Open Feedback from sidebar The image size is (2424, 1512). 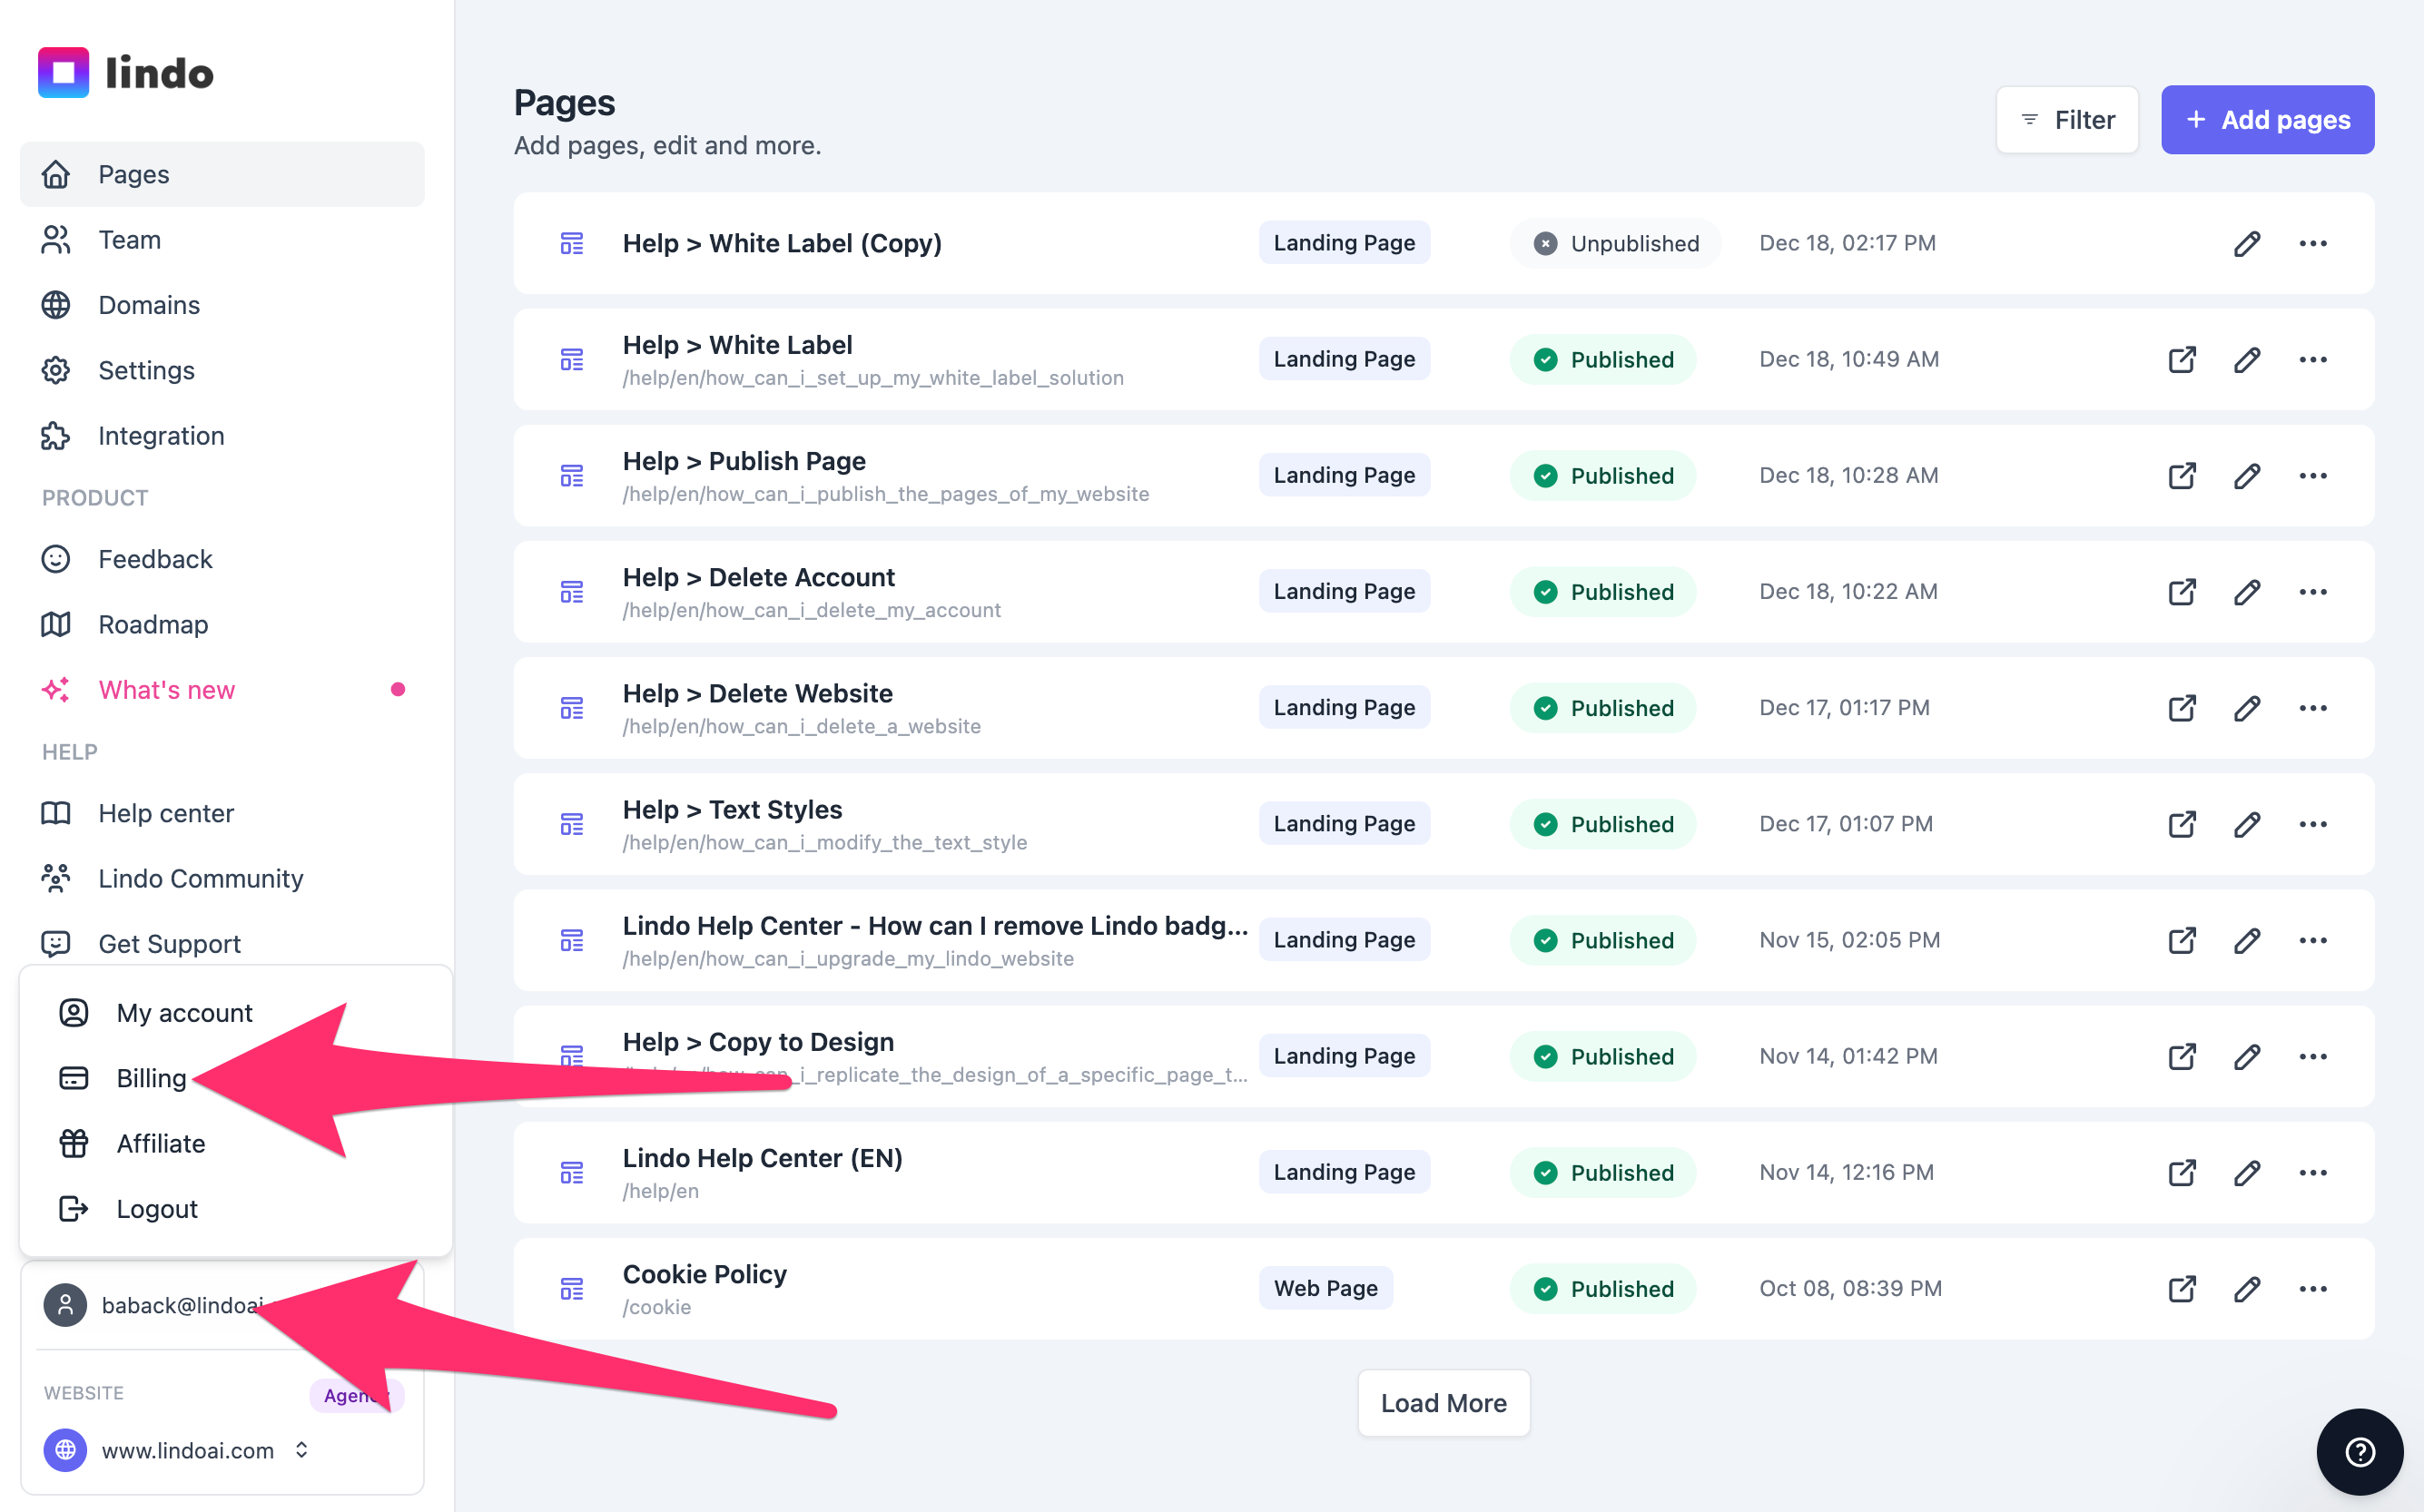pos(222,559)
